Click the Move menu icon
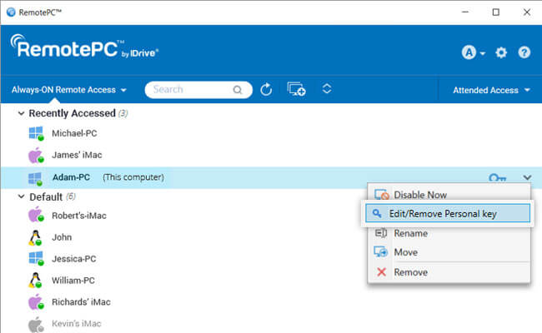 (x=380, y=251)
